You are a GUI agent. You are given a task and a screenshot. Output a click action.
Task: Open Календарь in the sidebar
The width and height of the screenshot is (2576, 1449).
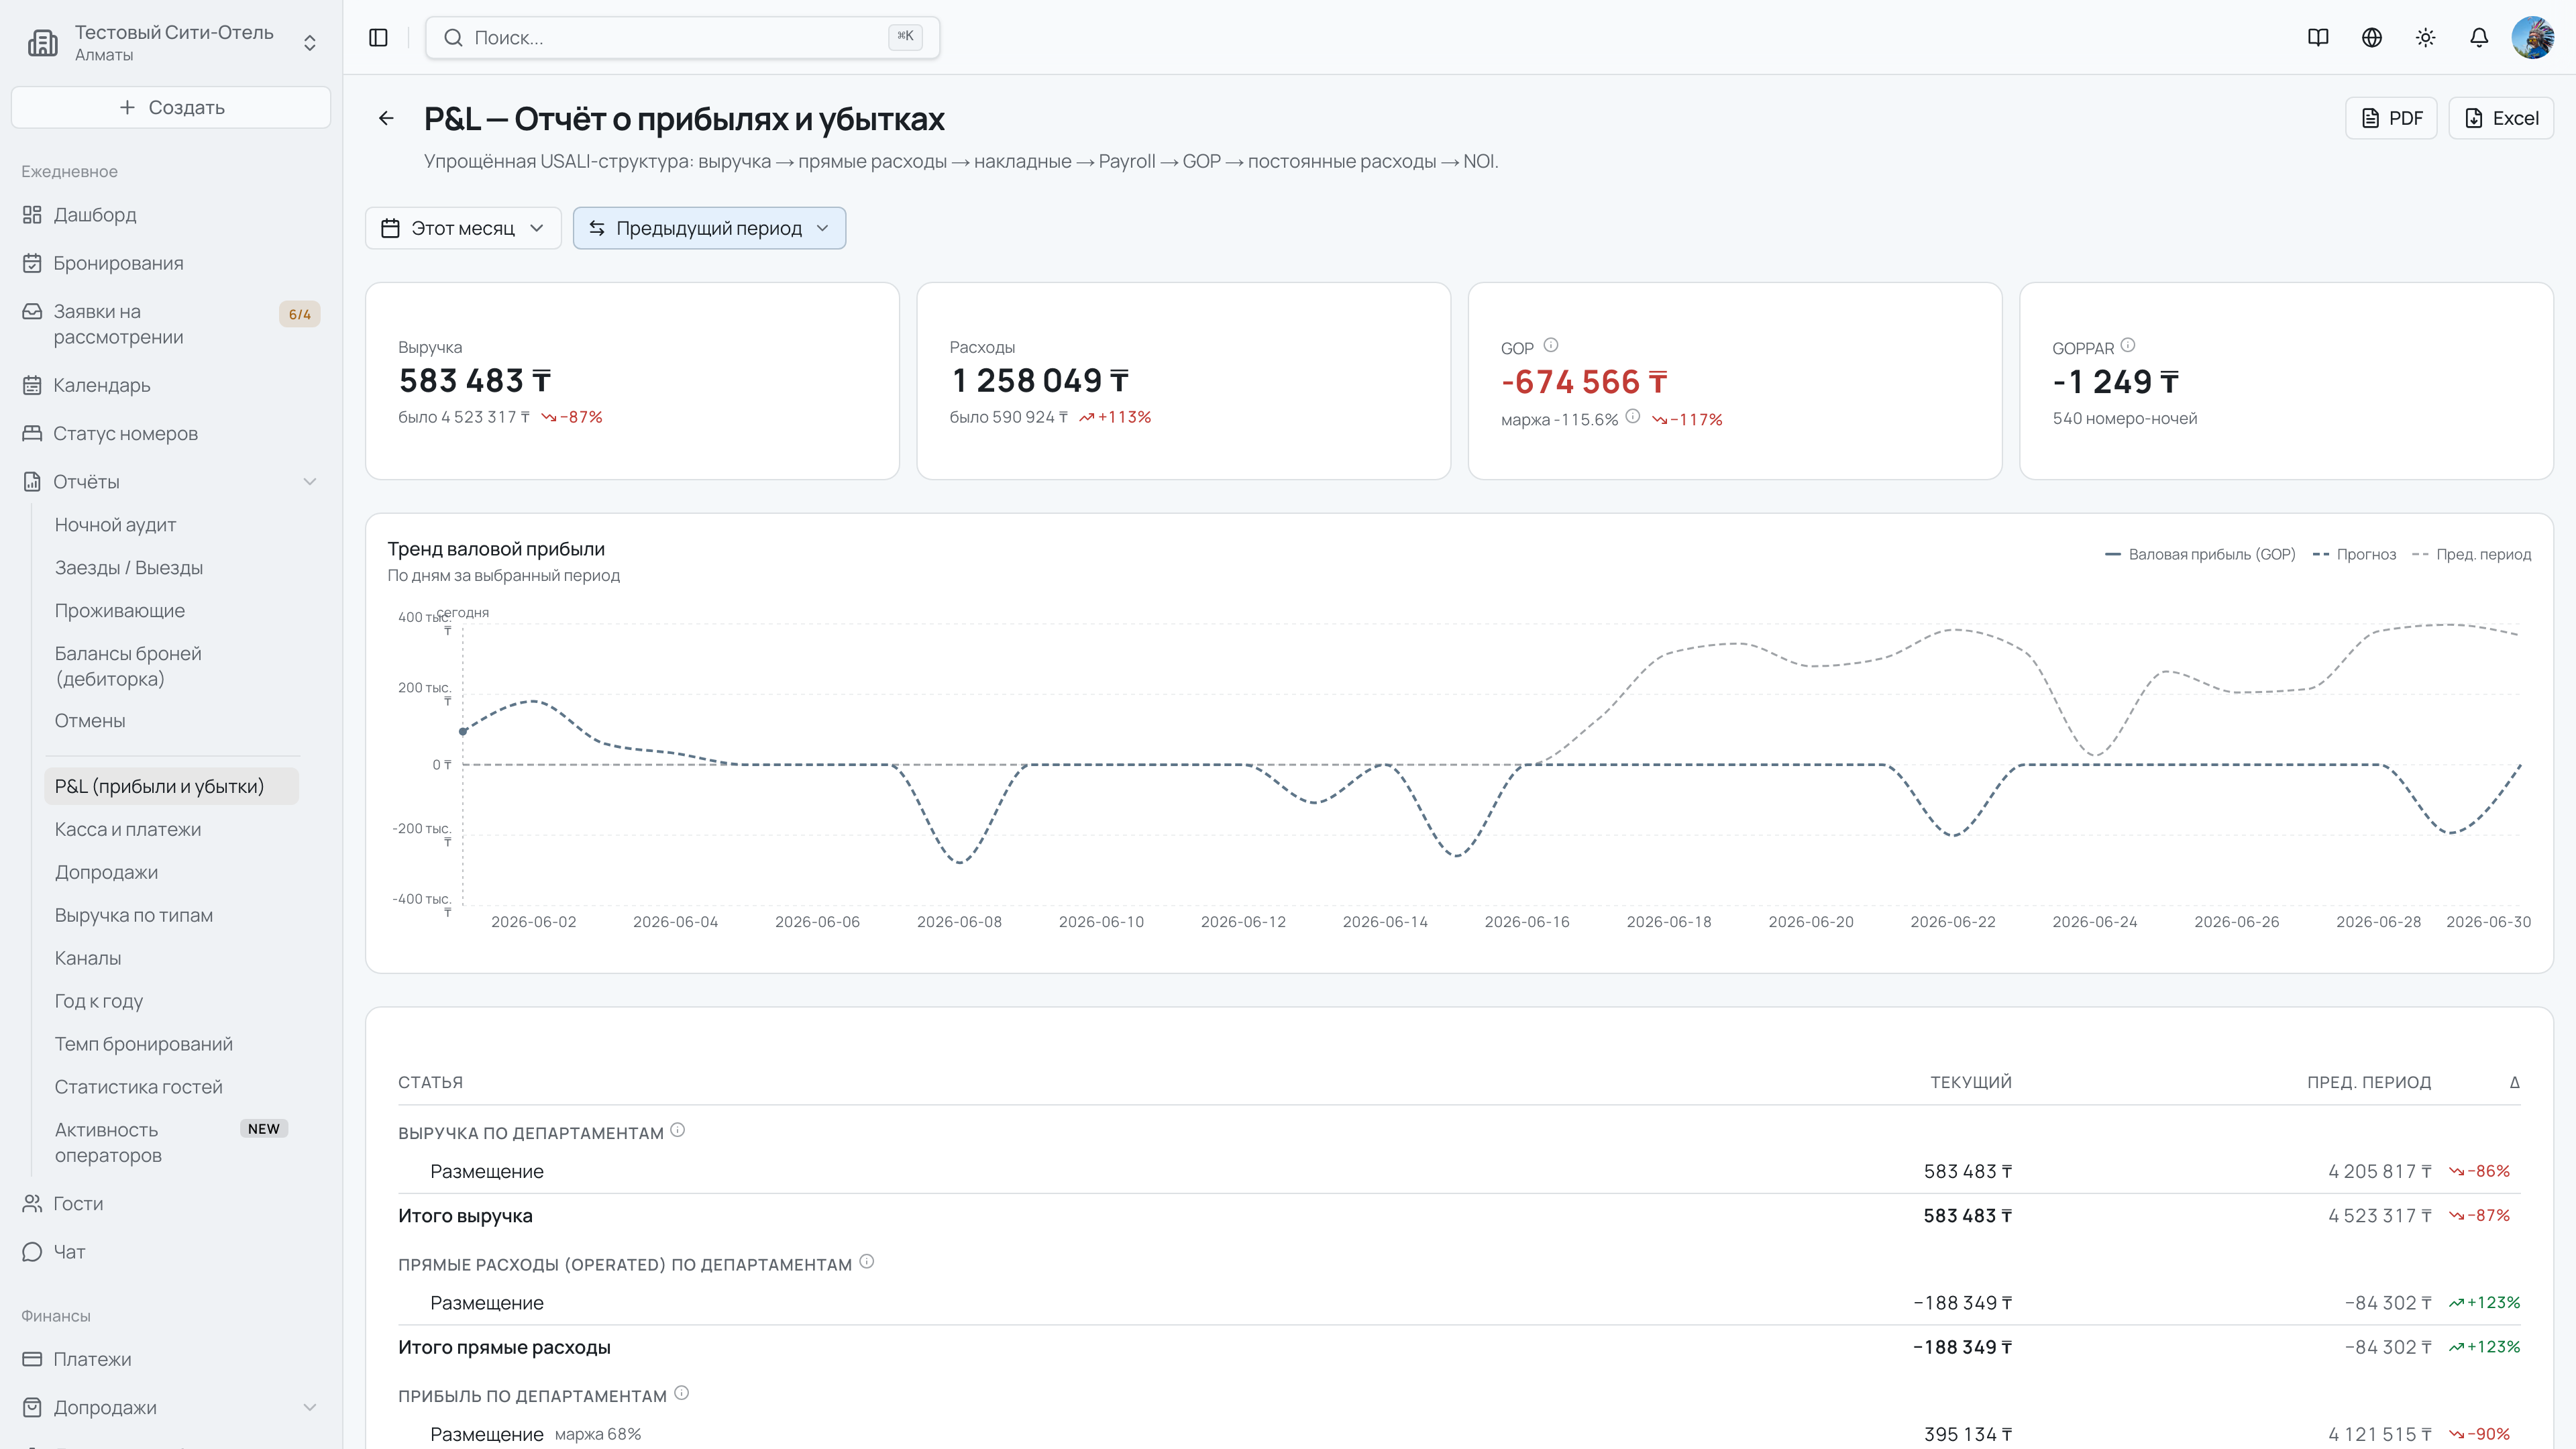(171, 385)
